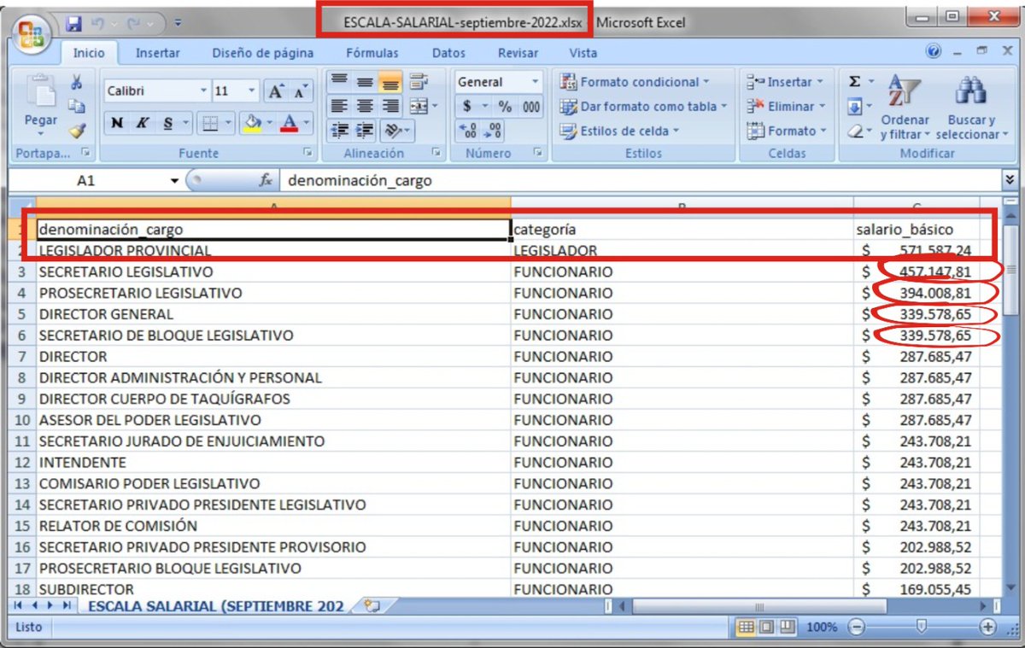This screenshot has width=1025, height=648.
Task: Apply percent style to the cell
Action: 505,107
